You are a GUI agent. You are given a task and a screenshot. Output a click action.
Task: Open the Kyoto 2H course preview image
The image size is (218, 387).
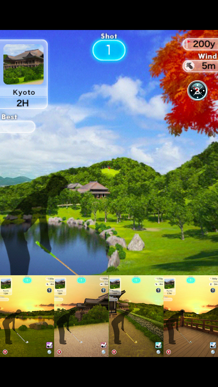[x=24, y=64]
